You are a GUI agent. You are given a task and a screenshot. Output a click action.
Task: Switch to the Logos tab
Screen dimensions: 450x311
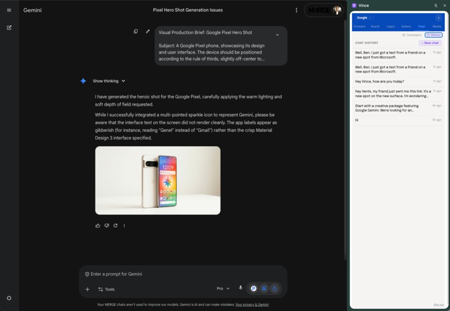point(390,26)
